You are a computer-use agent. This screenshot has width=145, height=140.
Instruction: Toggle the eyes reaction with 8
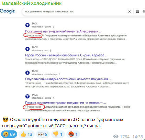[43, 134]
